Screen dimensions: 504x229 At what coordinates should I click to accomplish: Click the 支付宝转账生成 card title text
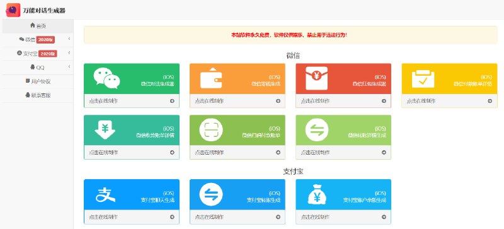263,200
